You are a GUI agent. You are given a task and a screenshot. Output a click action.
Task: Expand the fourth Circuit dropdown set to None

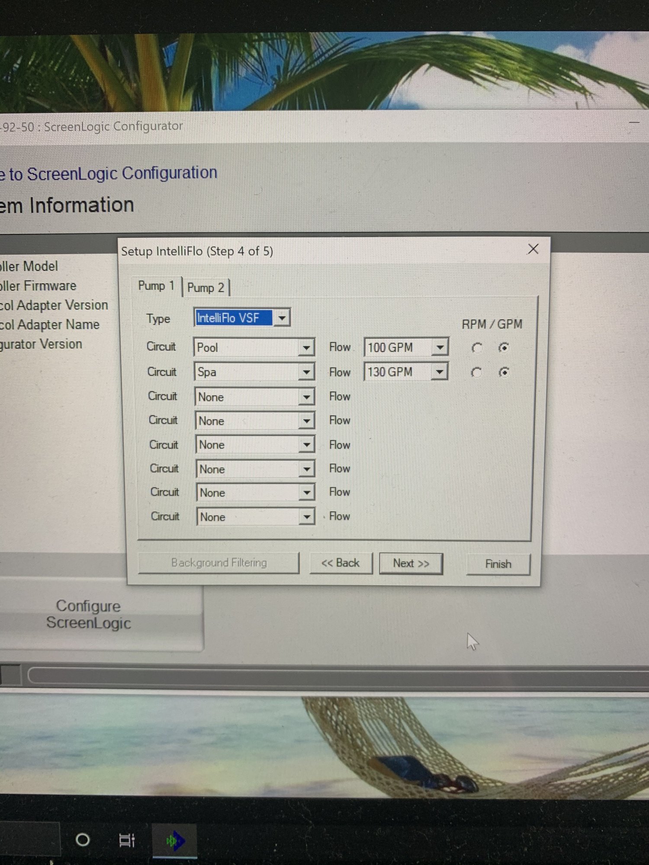pyautogui.click(x=255, y=420)
